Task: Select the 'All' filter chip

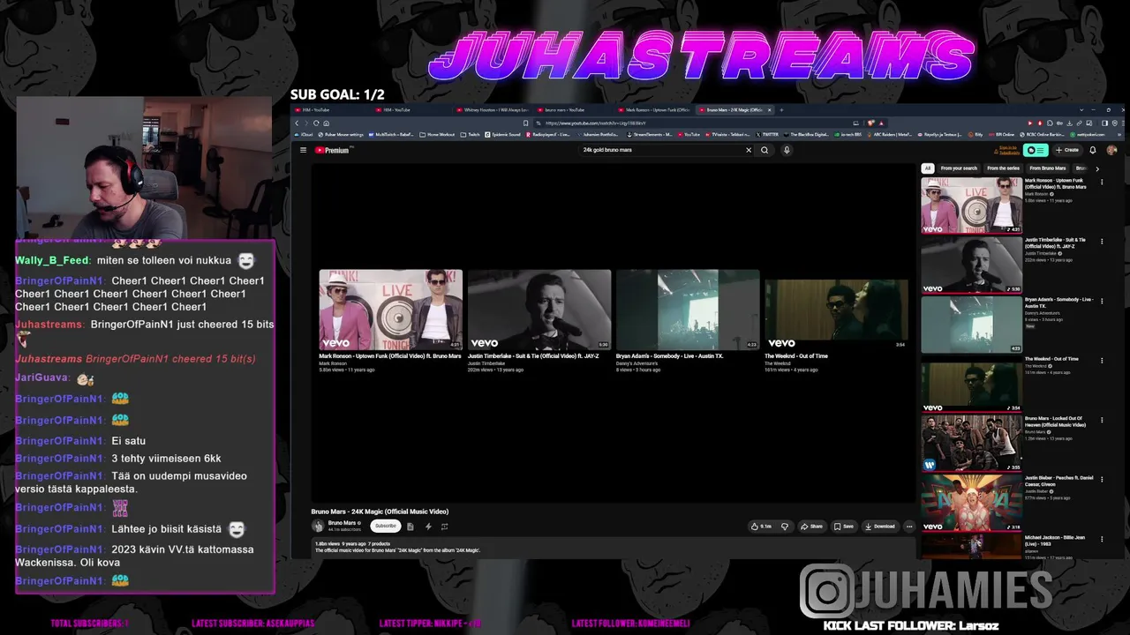Action: tap(927, 168)
